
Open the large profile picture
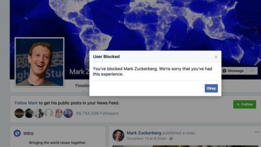tap(39, 62)
